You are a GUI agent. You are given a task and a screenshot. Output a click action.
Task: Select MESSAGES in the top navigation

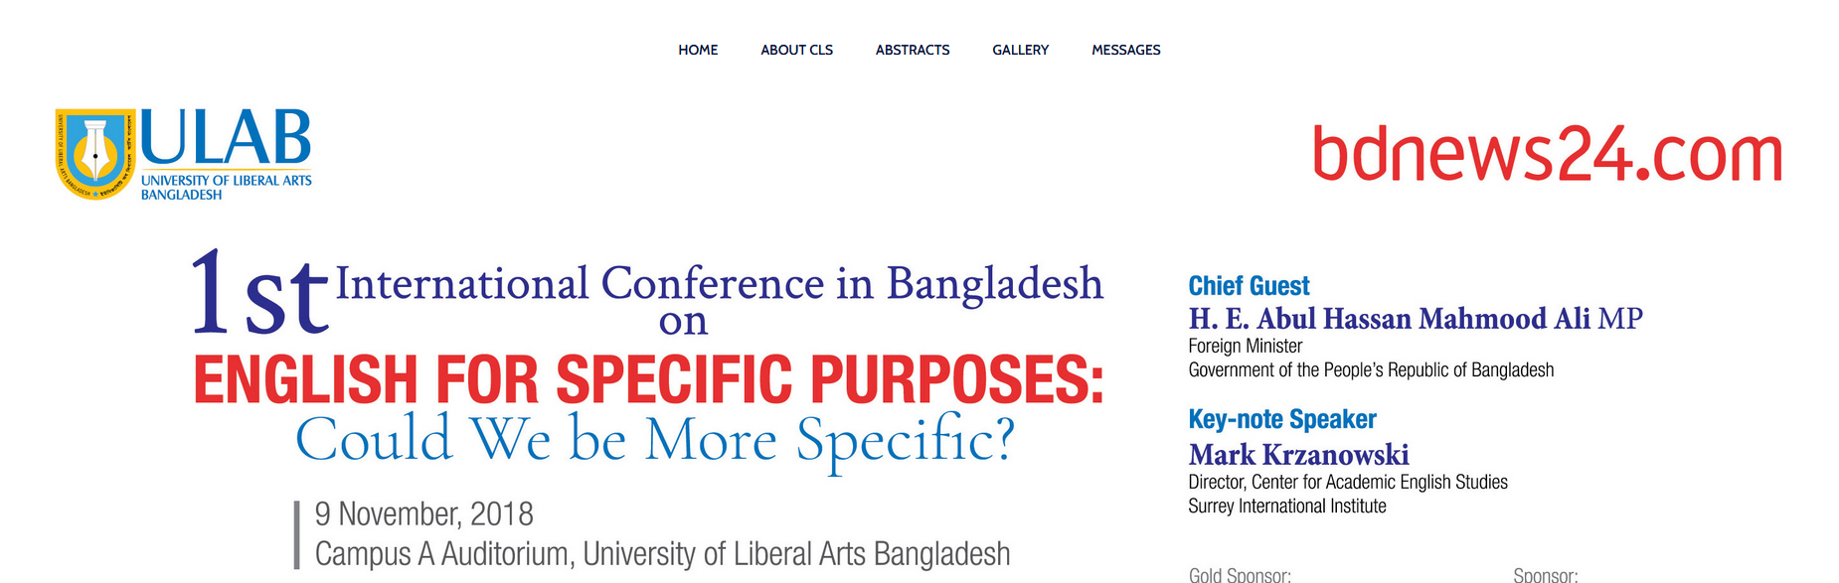click(1125, 50)
